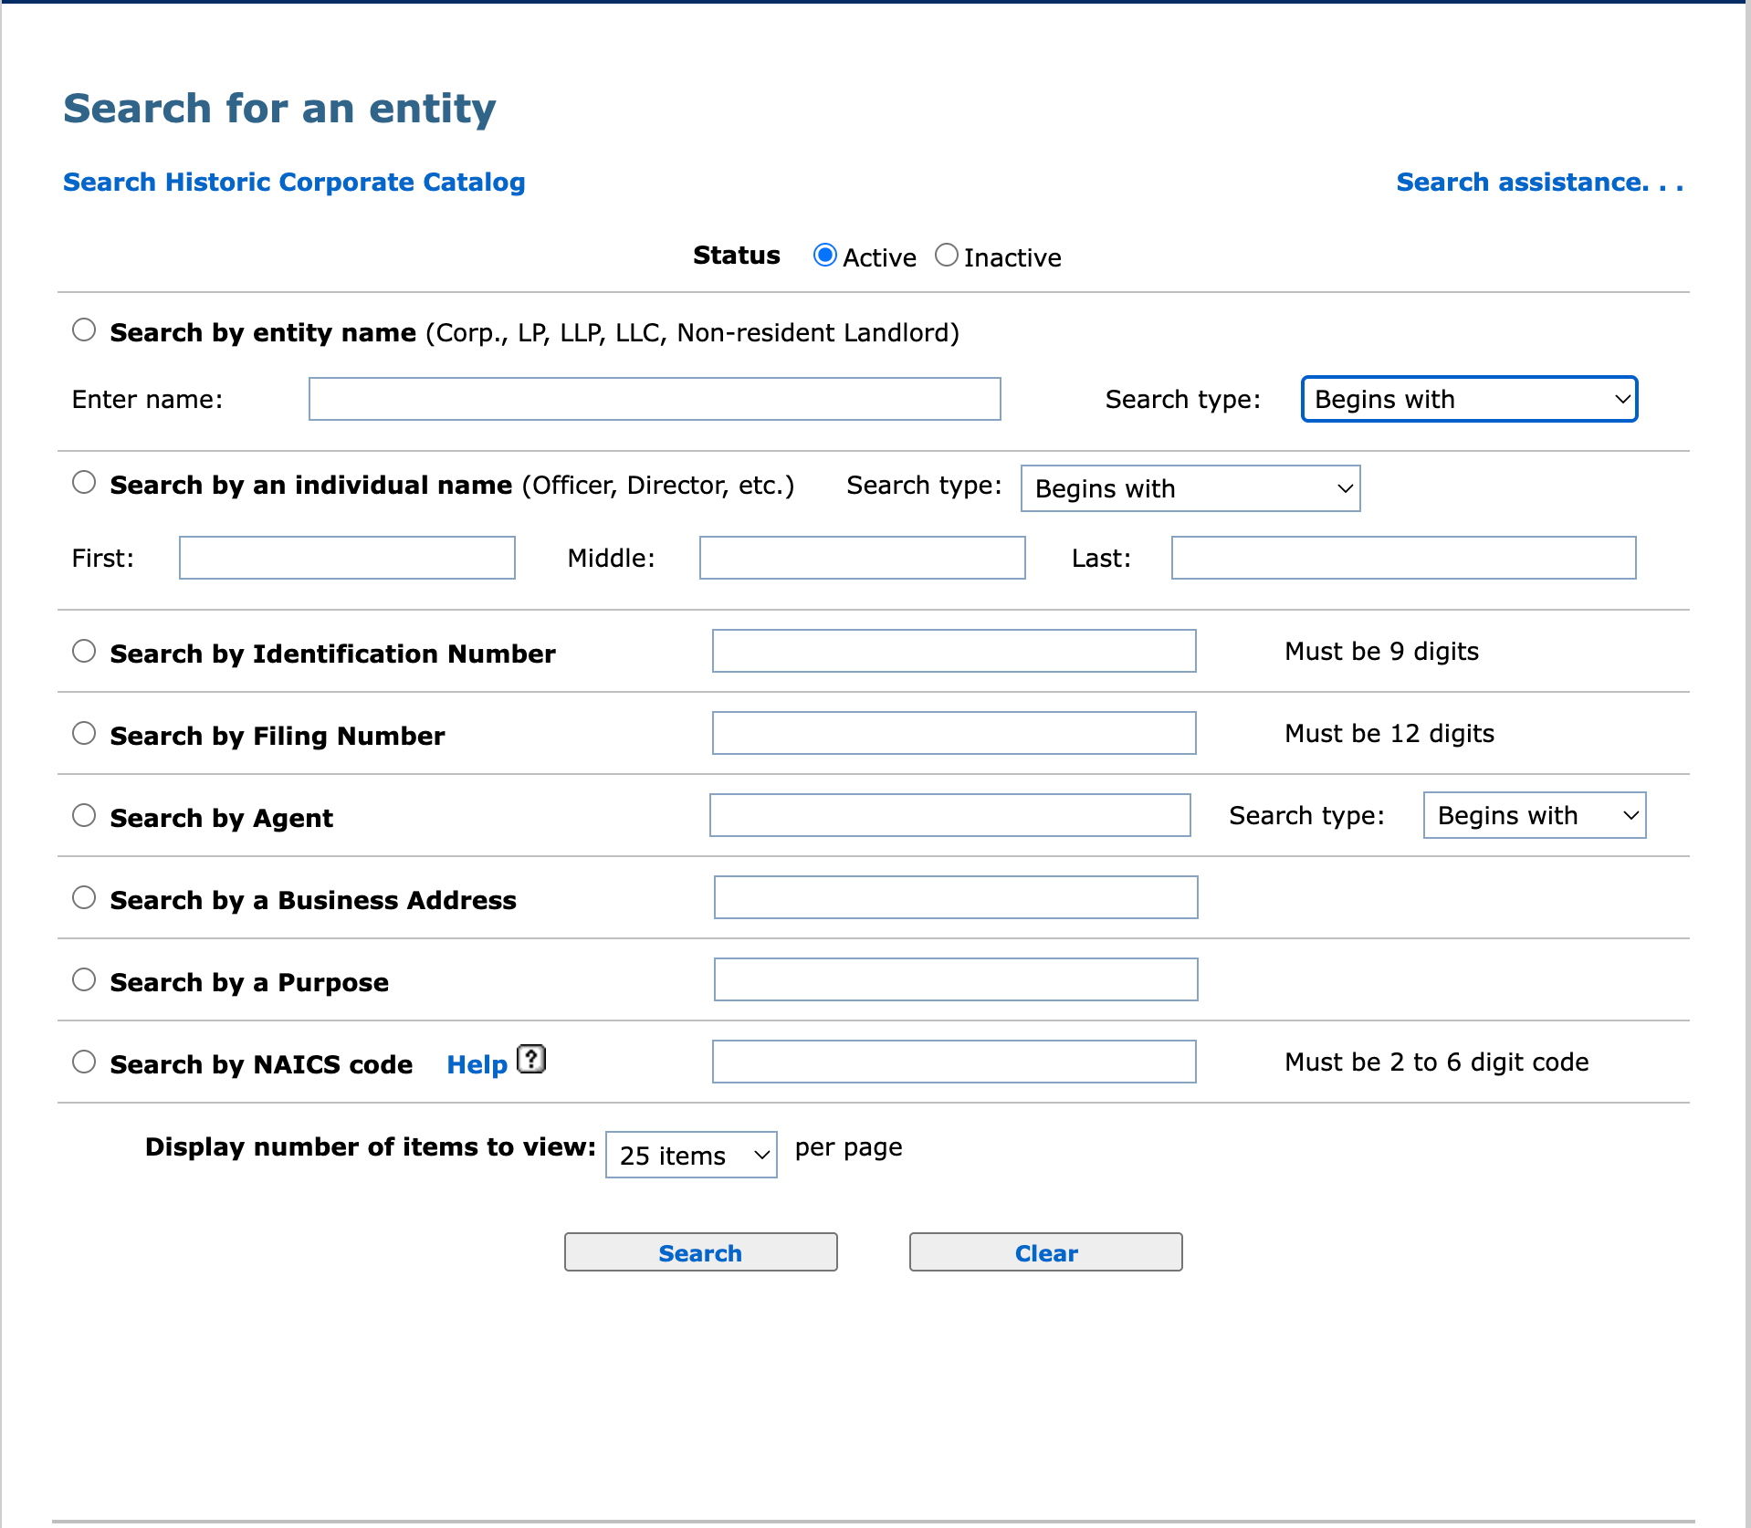Focus the Filing Number input box

[954, 733]
